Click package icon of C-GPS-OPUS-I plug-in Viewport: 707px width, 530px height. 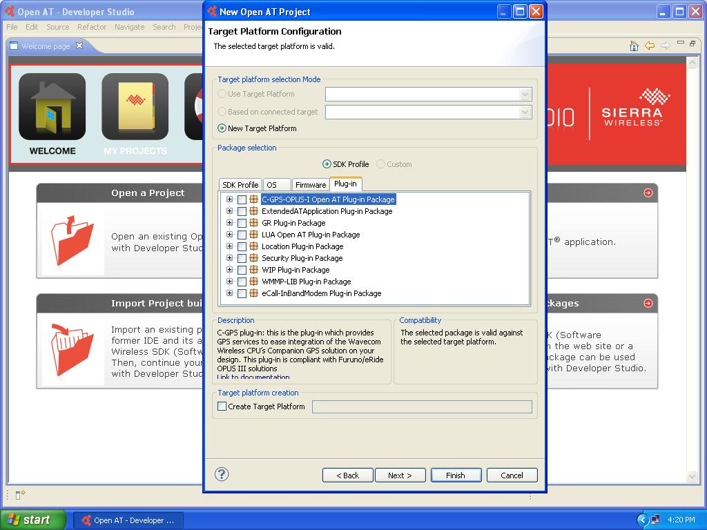pos(254,199)
